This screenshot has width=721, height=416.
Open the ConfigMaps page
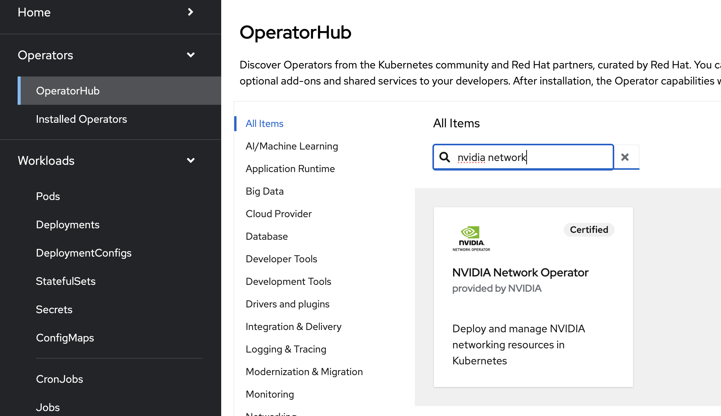pyautogui.click(x=65, y=338)
